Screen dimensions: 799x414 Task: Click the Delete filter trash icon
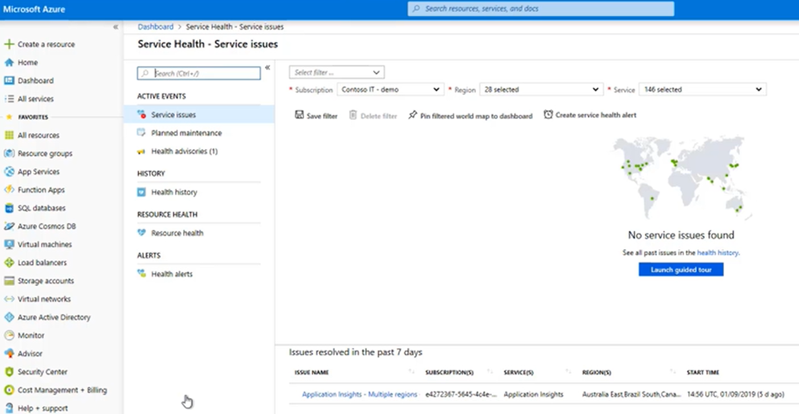(353, 115)
